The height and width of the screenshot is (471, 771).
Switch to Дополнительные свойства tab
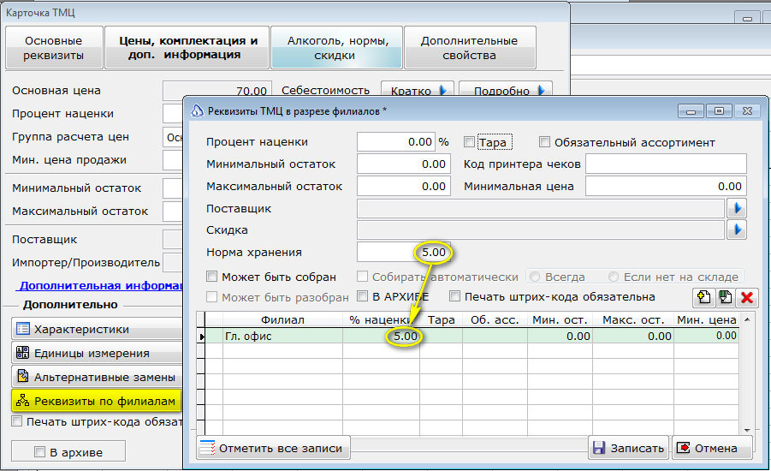click(470, 48)
